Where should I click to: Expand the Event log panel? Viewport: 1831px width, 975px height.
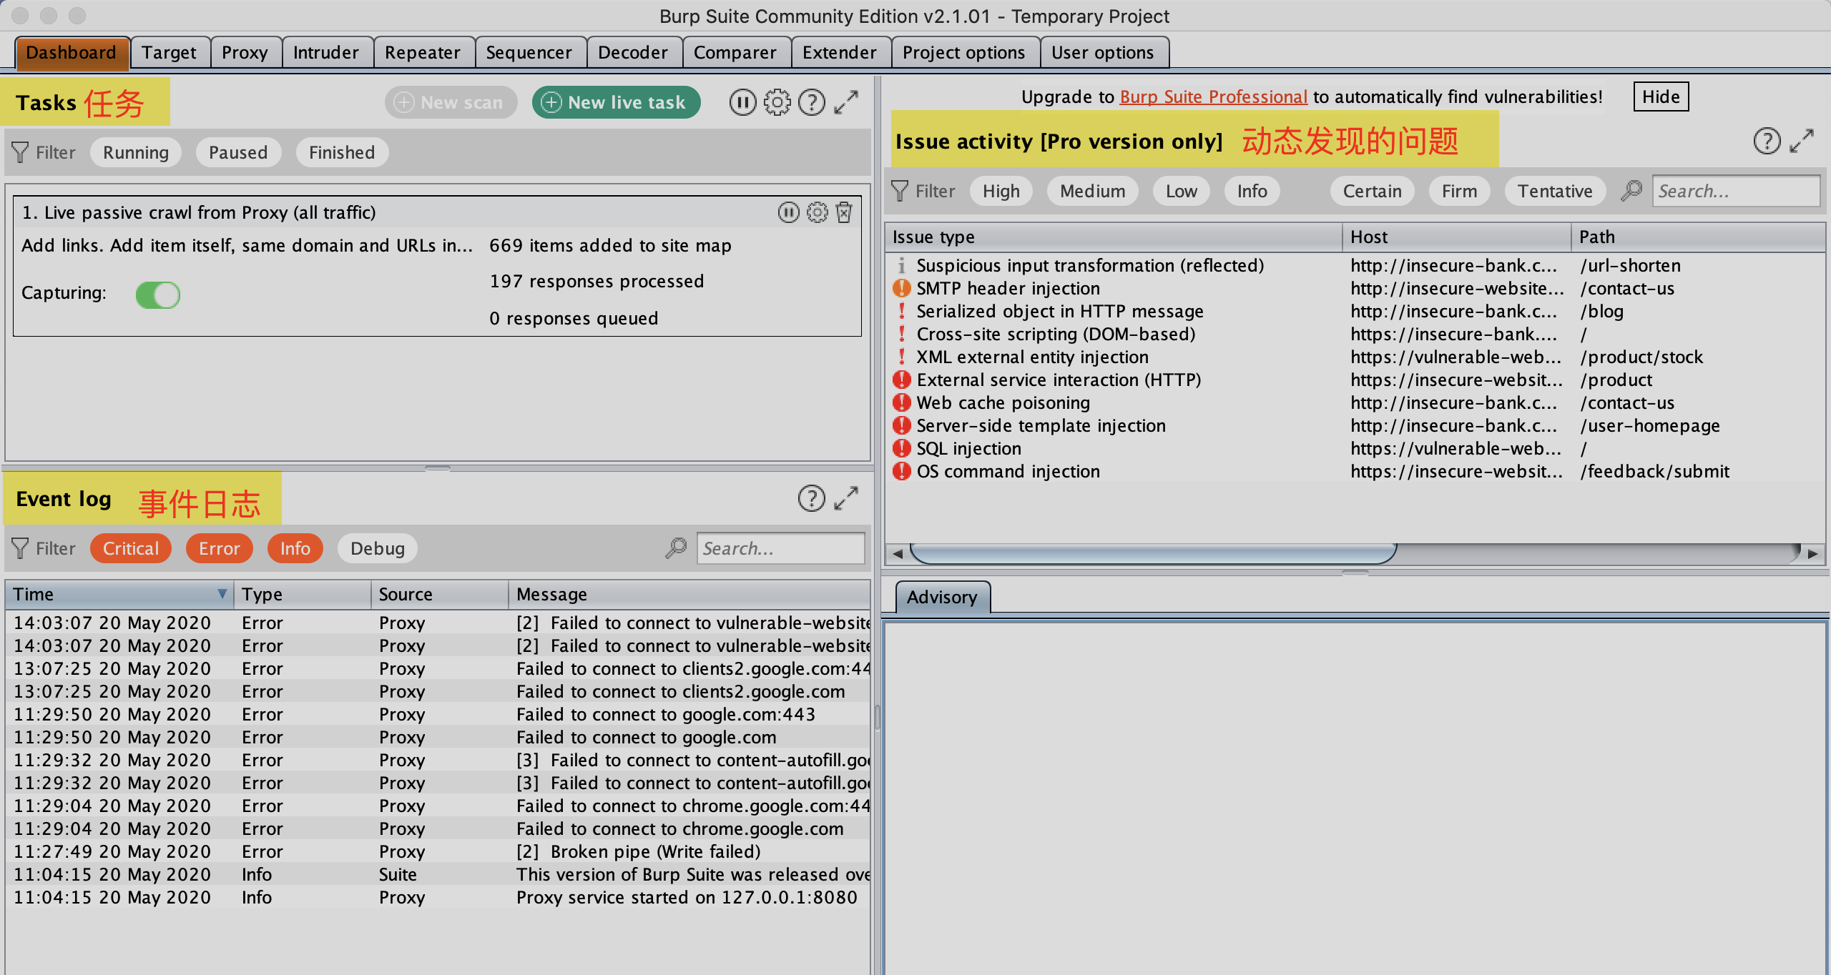(x=847, y=498)
